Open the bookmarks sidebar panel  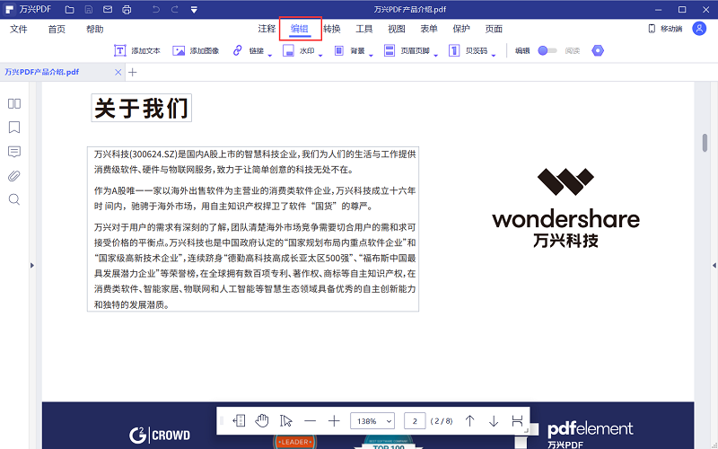coord(14,127)
